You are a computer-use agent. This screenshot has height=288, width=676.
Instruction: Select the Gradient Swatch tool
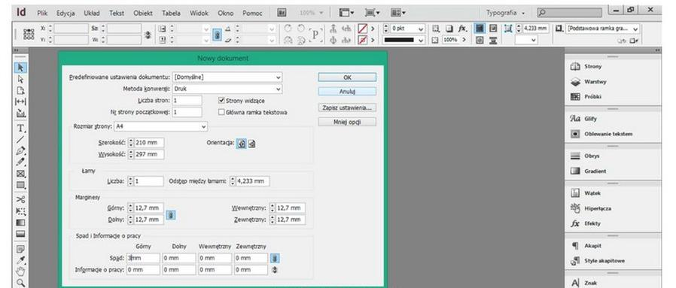20,223
